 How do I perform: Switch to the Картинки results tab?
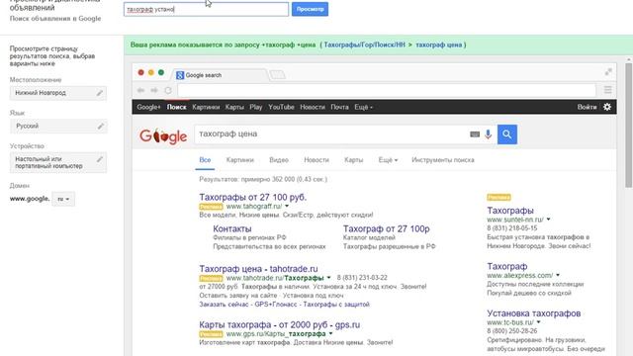click(x=239, y=160)
